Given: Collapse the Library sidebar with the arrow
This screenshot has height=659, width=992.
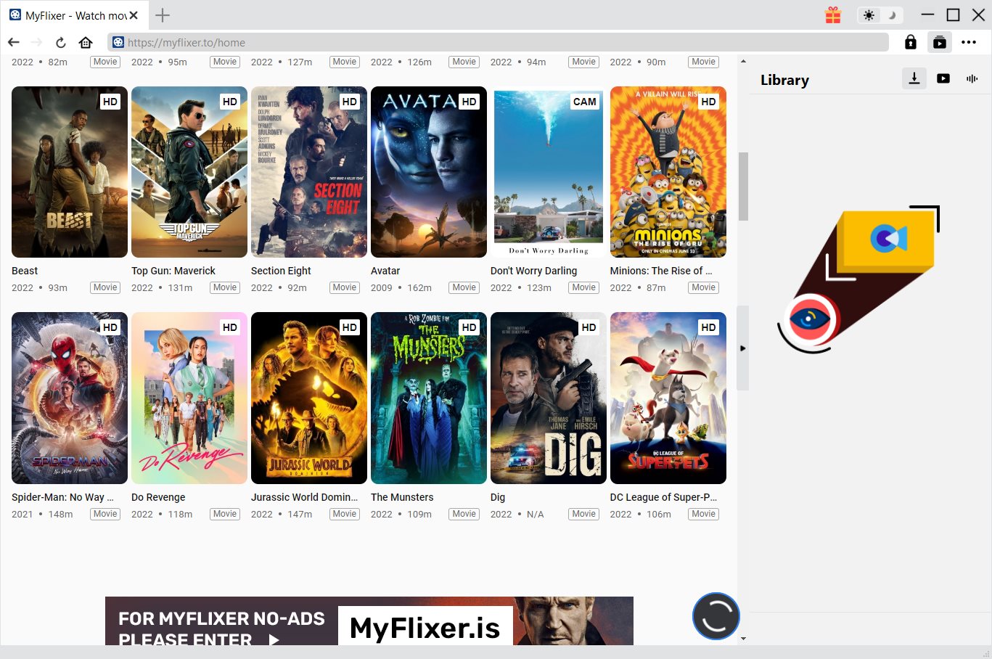Looking at the screenshot, I should click(x=742, y=348).
